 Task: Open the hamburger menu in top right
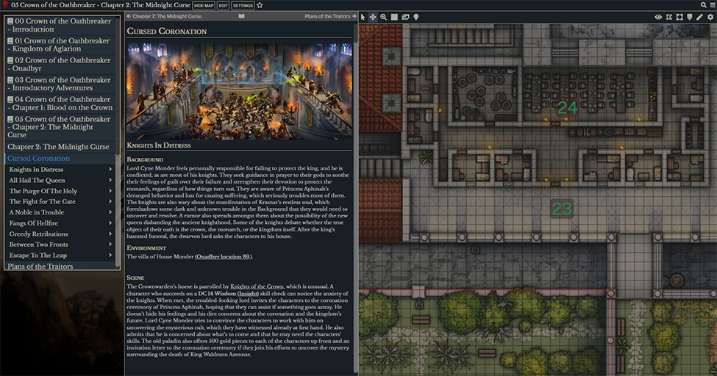pyautogui.click(x=712, y=5)
